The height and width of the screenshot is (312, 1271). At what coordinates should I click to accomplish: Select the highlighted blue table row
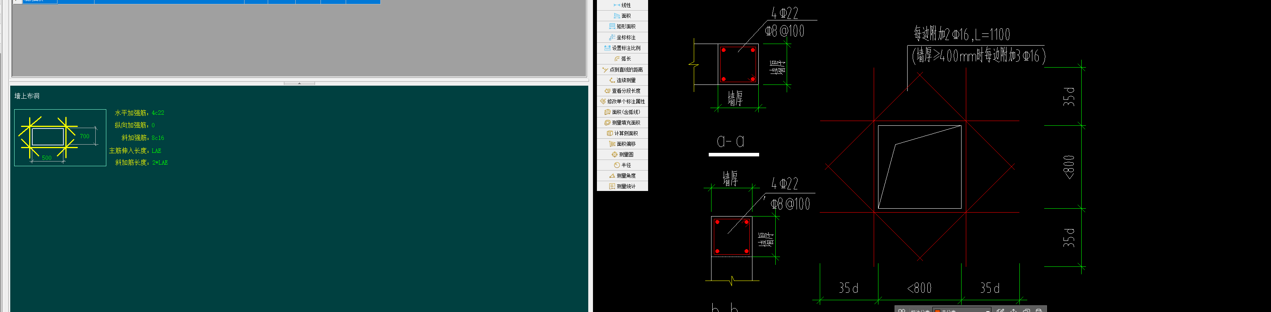[x=196, y=2]
